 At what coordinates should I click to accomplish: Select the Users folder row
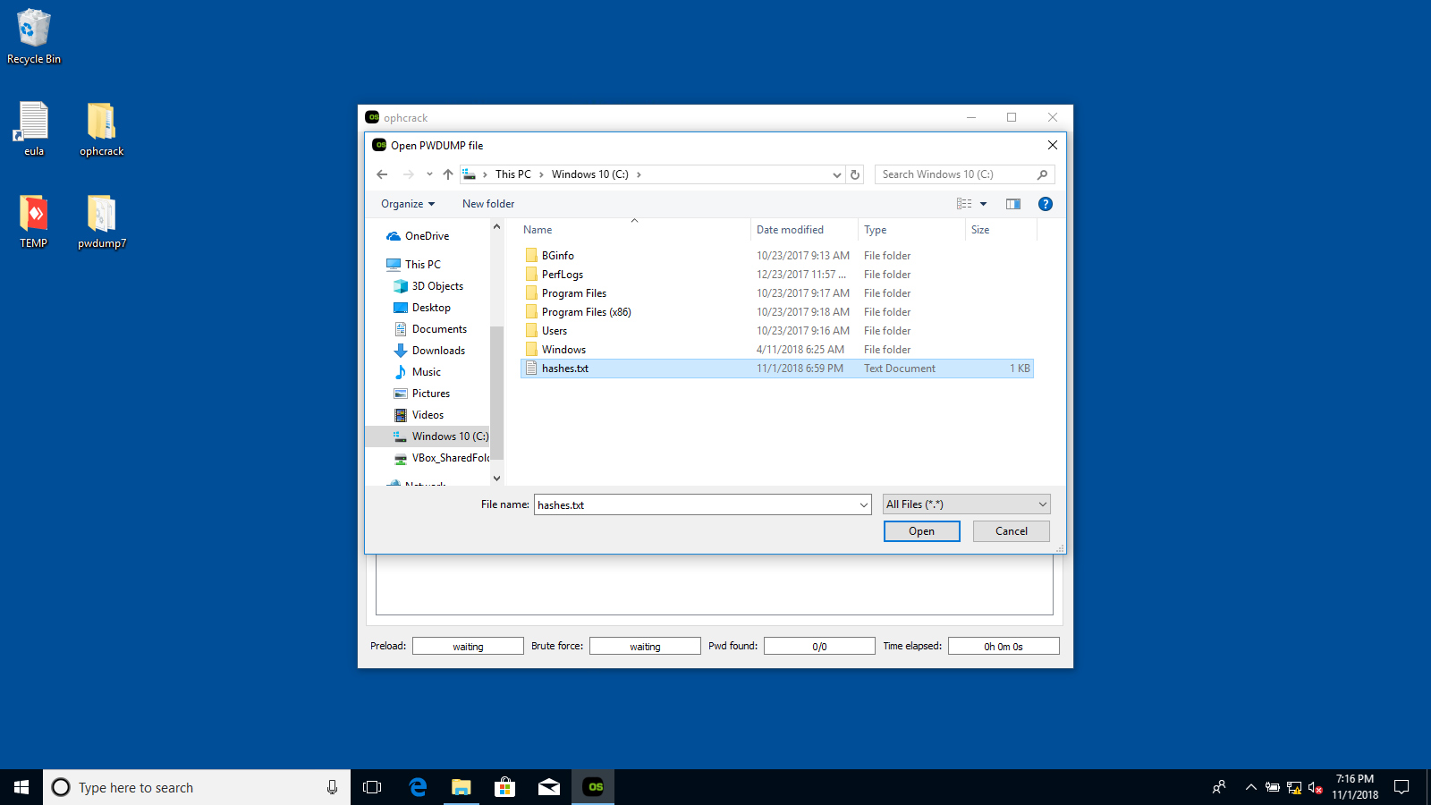776,331
